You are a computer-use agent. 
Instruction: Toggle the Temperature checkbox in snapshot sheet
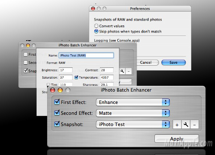tap(77, 77)
